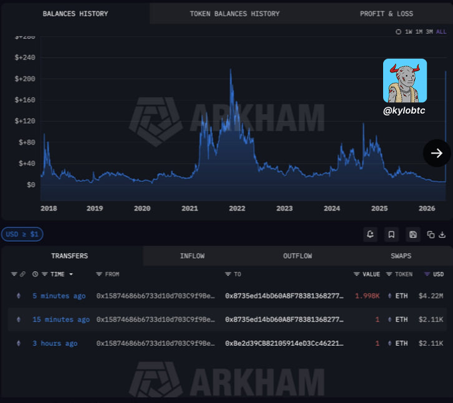Click the ETH token icon in the 15 minutes ago row
The width and height of the screenshot is (453, 403).
[390, 319]
